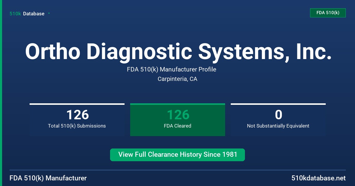Click the FDA 510(k) Manufacturer footer text

click(48, 178)
